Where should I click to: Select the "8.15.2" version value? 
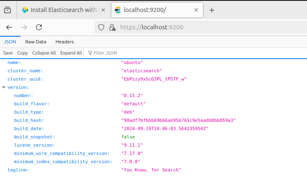click(132, 95)
